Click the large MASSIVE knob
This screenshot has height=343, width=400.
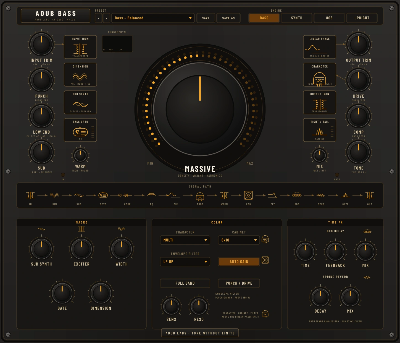click(x=200, y=109)
